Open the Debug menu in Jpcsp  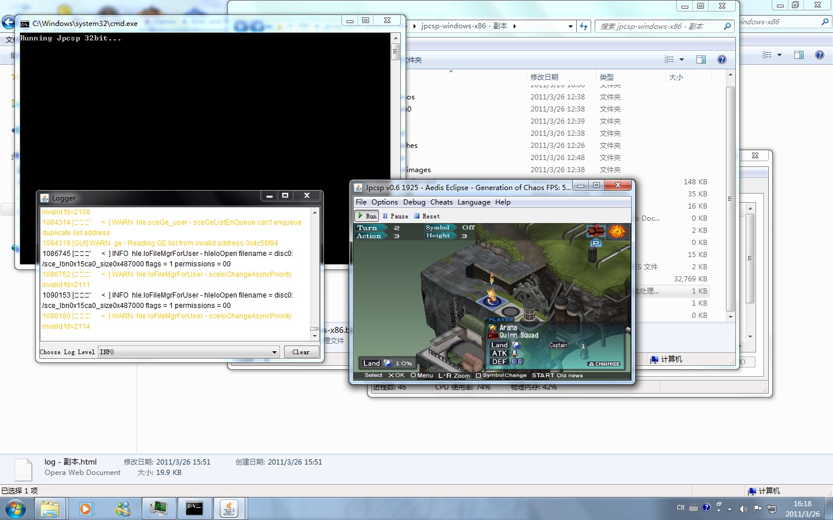click(414, 202)
